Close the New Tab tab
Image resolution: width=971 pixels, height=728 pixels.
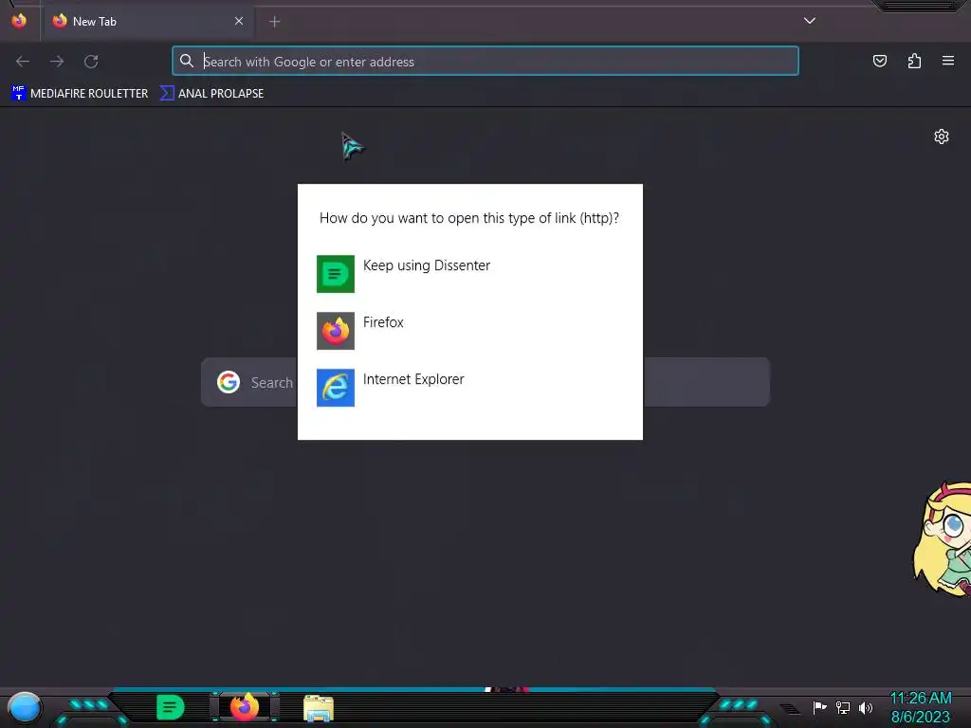click(x=239, y=21)
